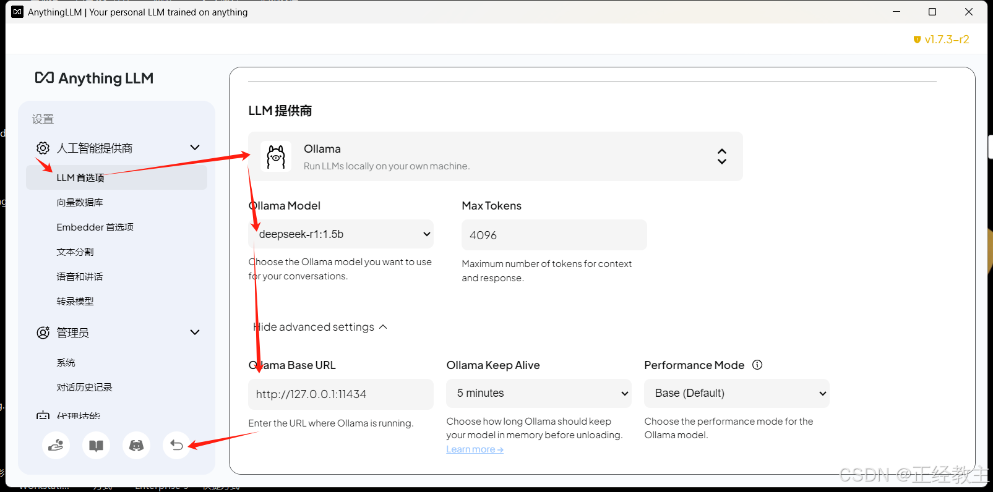Click the v1.7.3-r2 version text

947,40
